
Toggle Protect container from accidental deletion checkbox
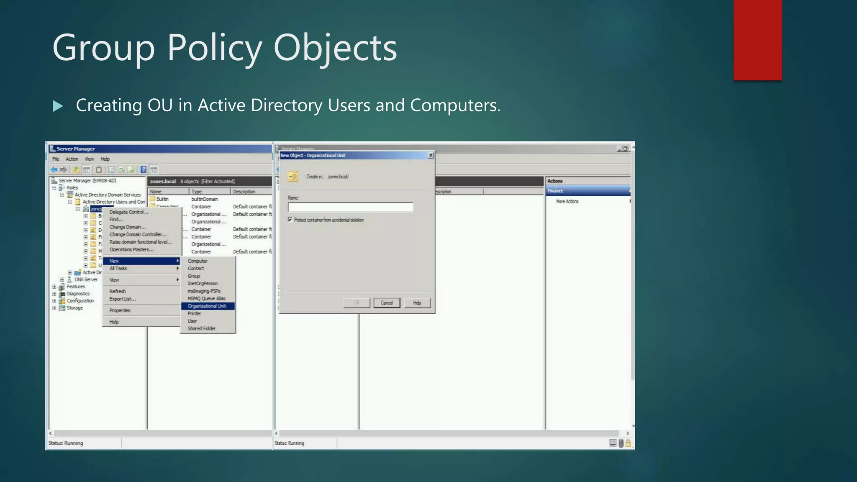290,220
